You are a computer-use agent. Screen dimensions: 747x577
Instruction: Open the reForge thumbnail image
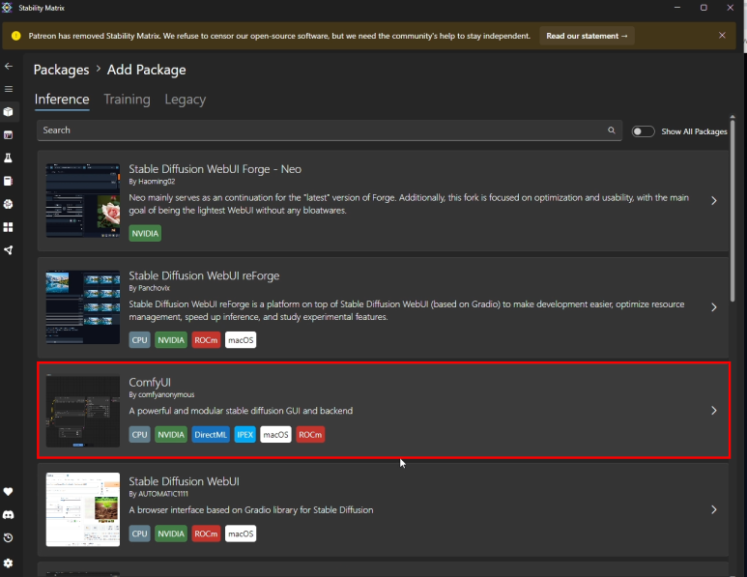pos(83,307)
